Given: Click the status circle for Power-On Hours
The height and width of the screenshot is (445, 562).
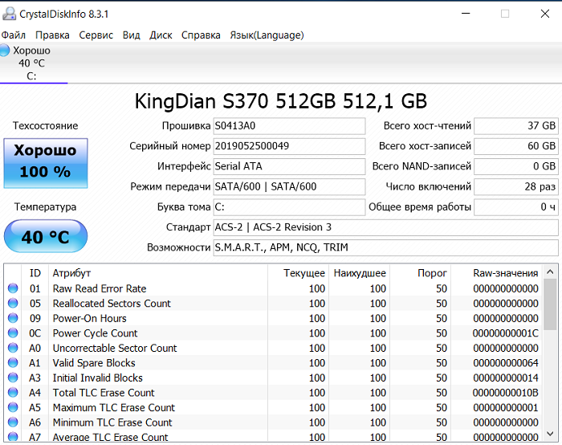Looking at the screenshot, I should point(13,318).
